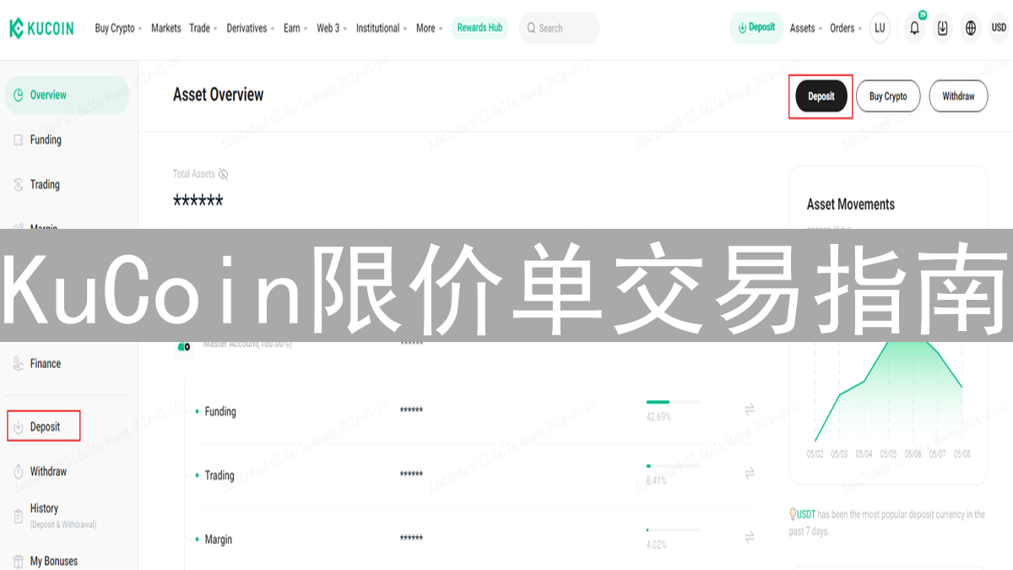The height and width of the screenshot is (570, 1013).
Task: Click the Trading account row label
Action: 219,475
